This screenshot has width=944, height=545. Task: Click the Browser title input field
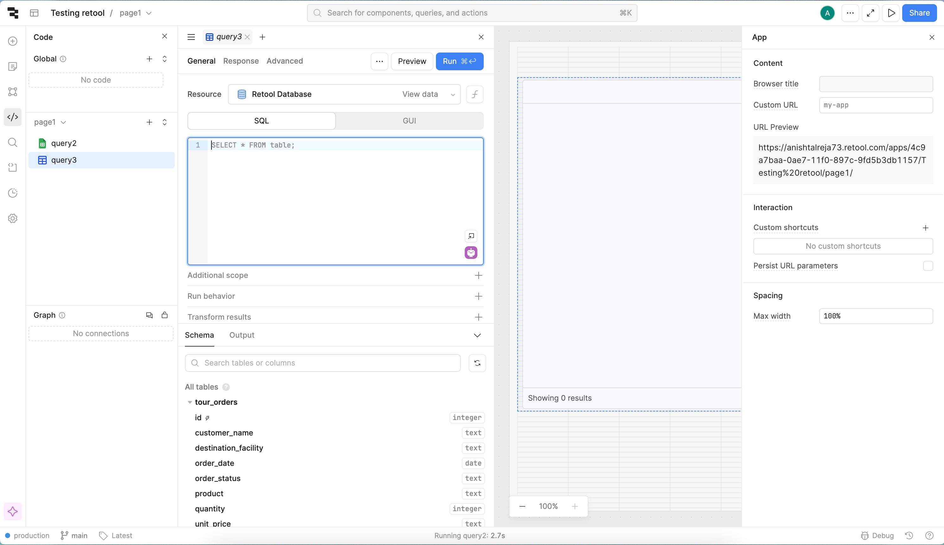[876, 84]
